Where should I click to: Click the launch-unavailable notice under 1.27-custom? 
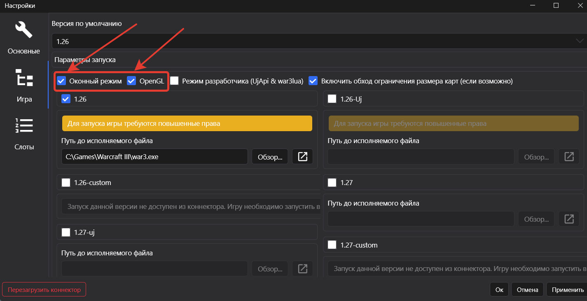point(458,269)
